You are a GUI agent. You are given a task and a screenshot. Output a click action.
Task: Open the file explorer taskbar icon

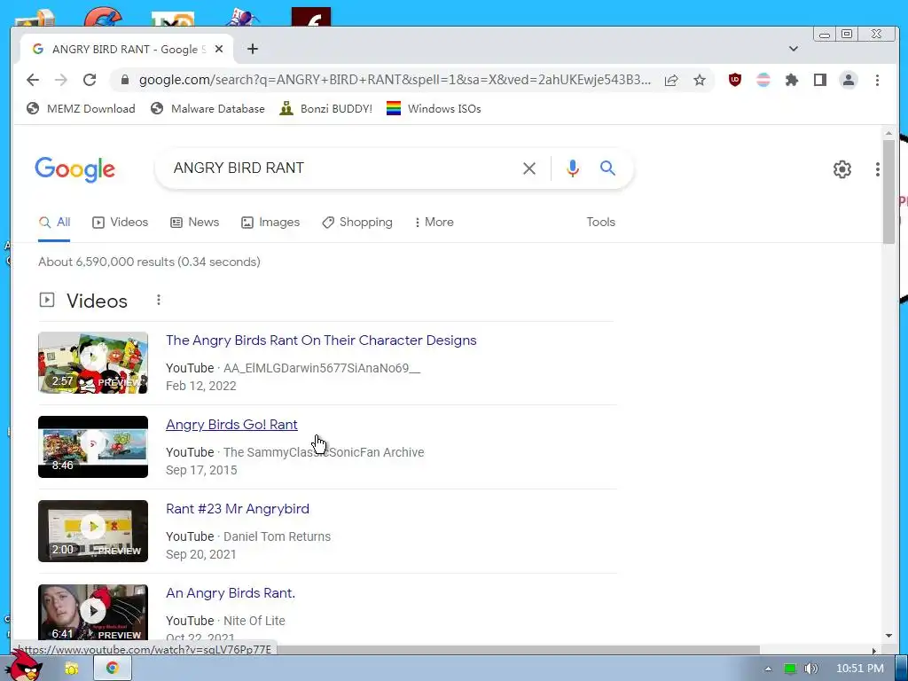(72, 669)
